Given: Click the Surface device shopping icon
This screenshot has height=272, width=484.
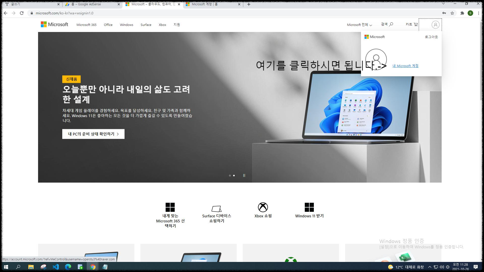Looking at the screenshot, I should [217, 209].
